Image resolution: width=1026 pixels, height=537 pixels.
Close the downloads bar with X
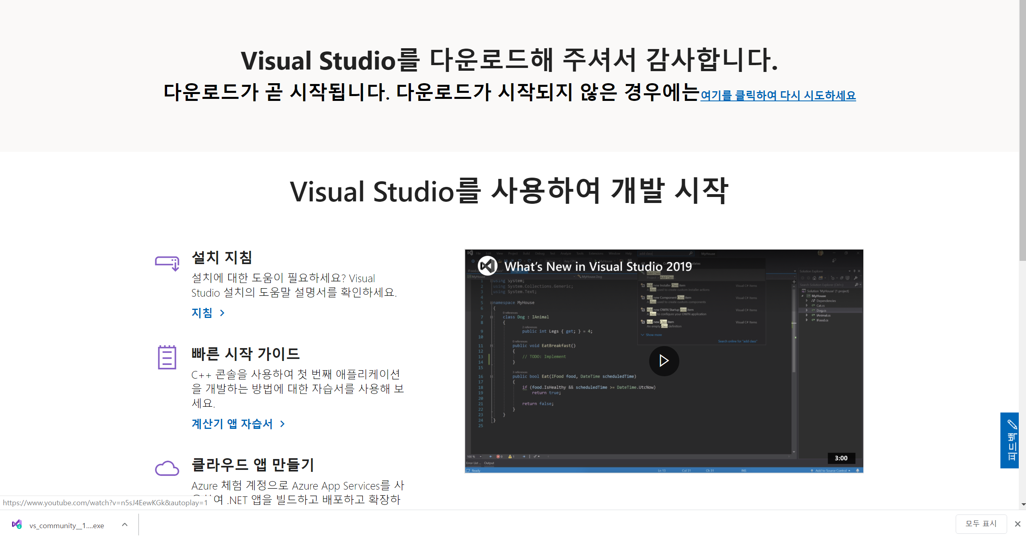tap(1017, 524)
